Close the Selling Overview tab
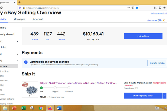The height and width of the screenshot is (111, 167). (14, 3)
